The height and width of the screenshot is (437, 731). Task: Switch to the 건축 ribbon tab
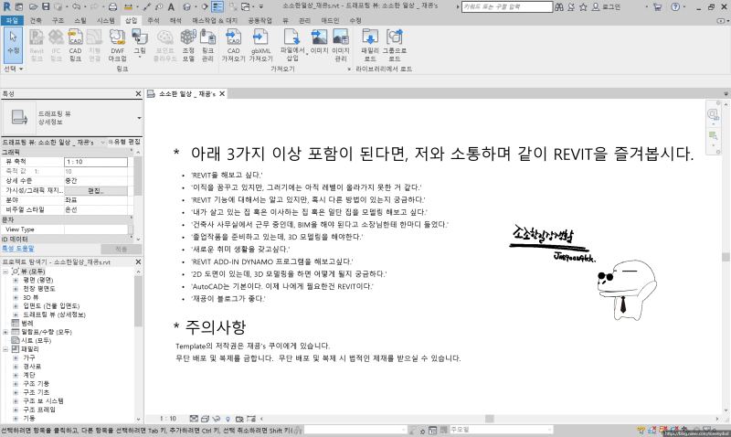click(36, 20)
